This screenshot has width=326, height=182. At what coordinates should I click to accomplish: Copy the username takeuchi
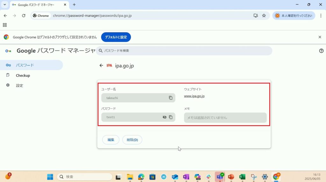point(171,98)
